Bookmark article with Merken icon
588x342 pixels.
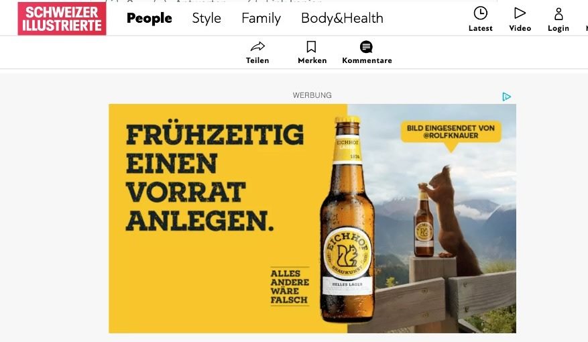[x=311, y=47]
